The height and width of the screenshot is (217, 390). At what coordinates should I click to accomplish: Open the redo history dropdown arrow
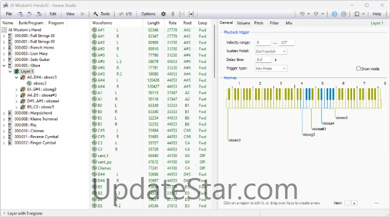[322, 14]
